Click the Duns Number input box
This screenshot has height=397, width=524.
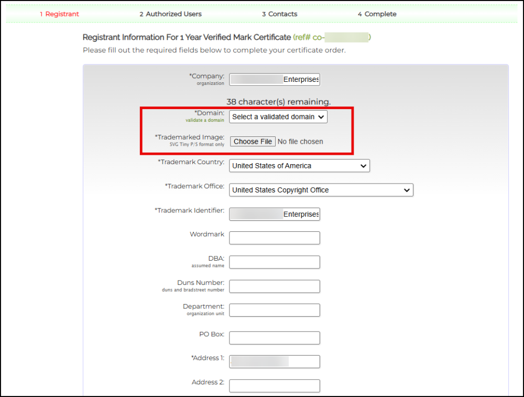click(274, 286)
